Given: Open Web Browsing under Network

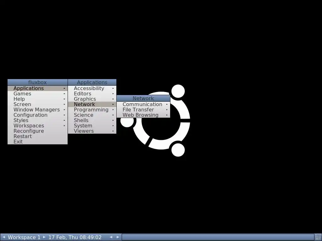Looking at the screenshot, I should click(x=143, y=115).
